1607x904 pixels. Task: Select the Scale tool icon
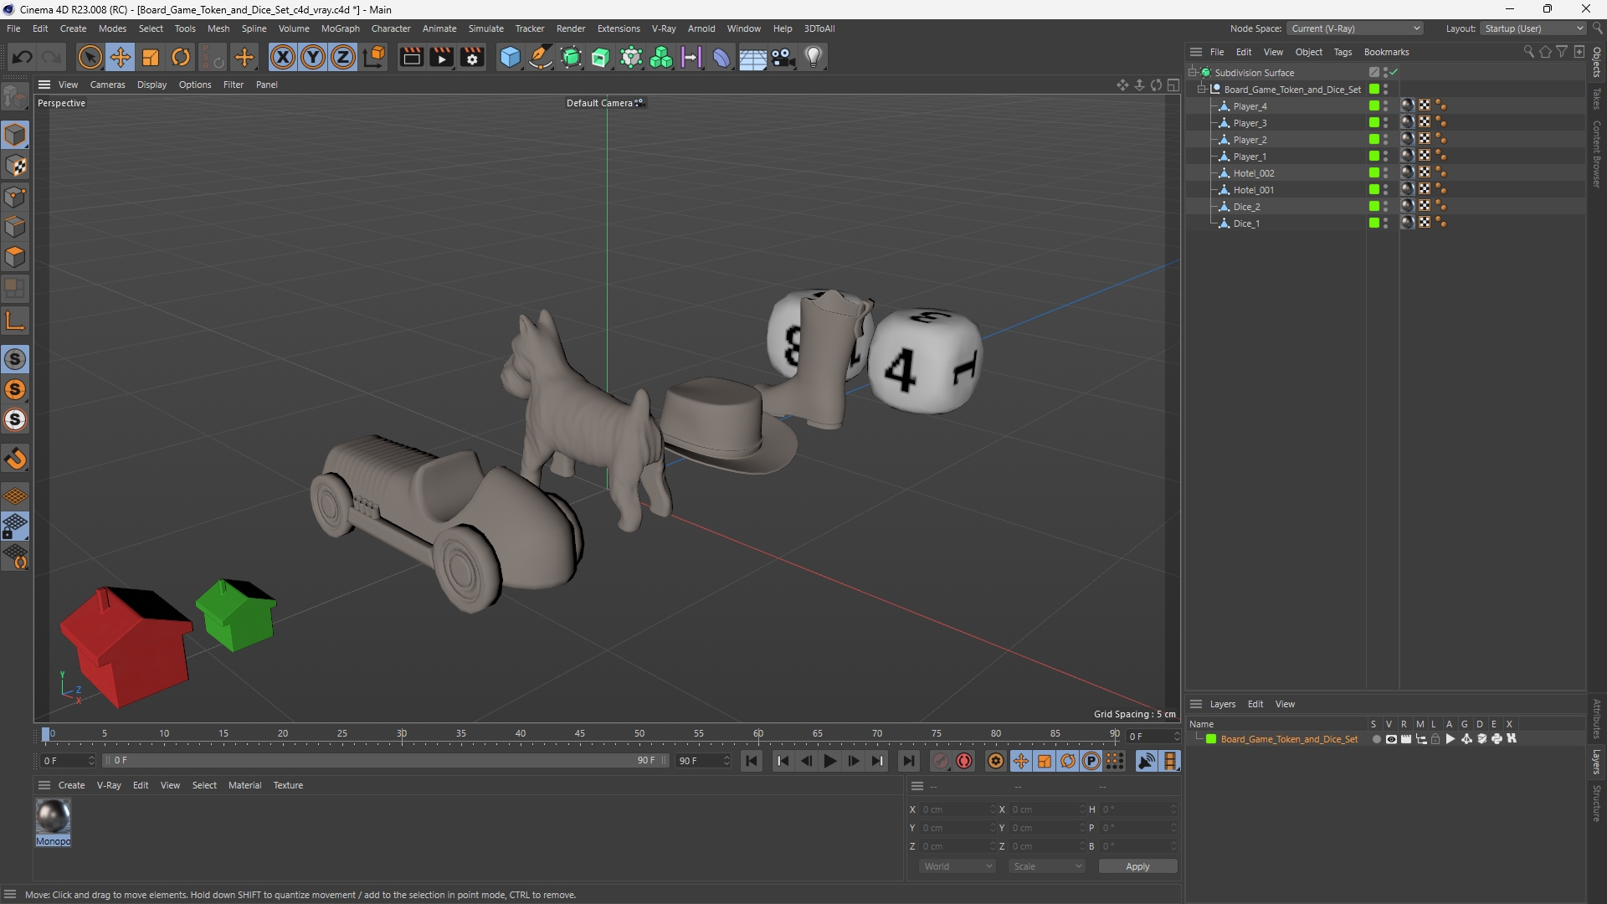(x=151, y=57)
